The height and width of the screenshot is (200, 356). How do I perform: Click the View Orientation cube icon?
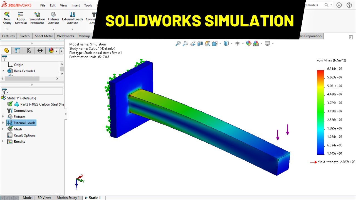215,43
